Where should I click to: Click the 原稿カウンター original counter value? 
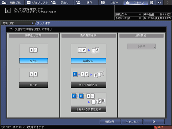click(140, 15)
